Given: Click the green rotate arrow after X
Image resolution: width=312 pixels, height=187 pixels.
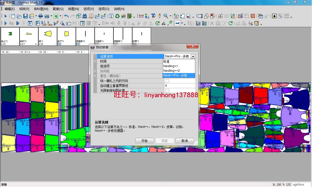Looking at the screenshot, I should click(x=230, y=23).
